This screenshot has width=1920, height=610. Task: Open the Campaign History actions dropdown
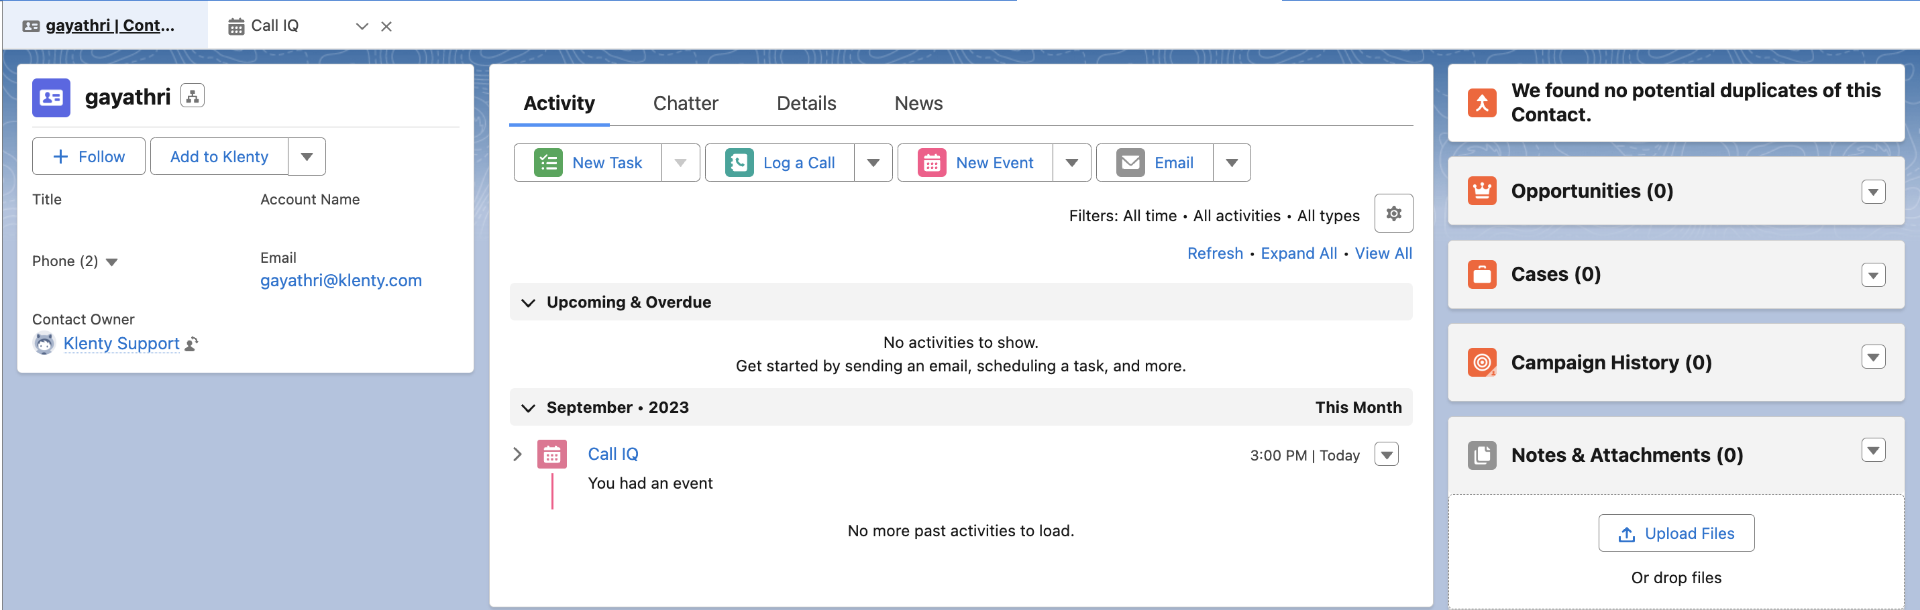1873,357
